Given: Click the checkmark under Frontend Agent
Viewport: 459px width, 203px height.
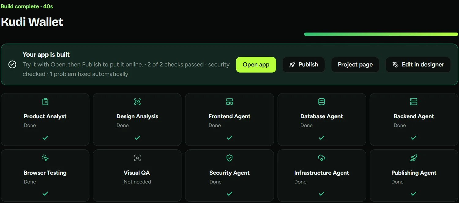Looking at the screenshot, I should [229, 138].
